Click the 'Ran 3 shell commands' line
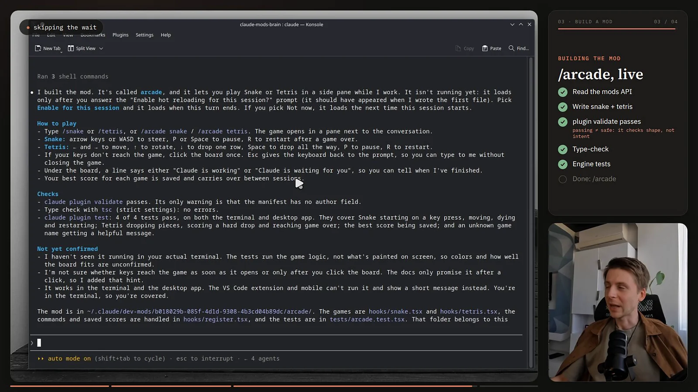 point(73,77)
